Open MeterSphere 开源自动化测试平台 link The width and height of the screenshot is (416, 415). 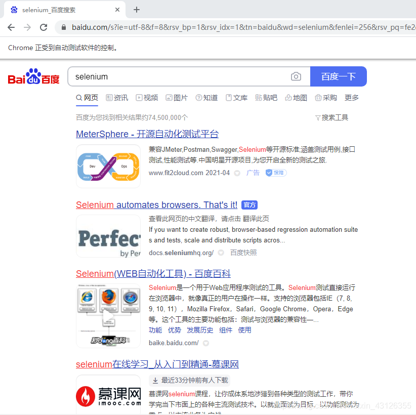coord(147,134)
